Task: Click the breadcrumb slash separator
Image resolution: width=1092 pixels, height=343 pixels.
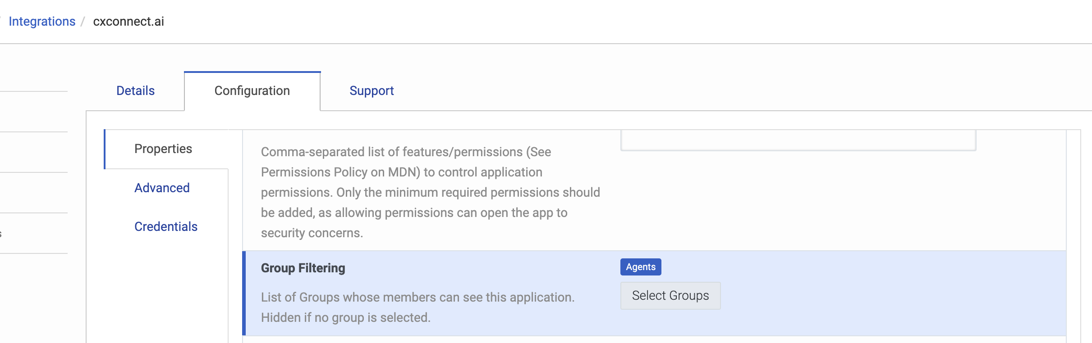Action: pyautogui.click(x=83, y=22)
